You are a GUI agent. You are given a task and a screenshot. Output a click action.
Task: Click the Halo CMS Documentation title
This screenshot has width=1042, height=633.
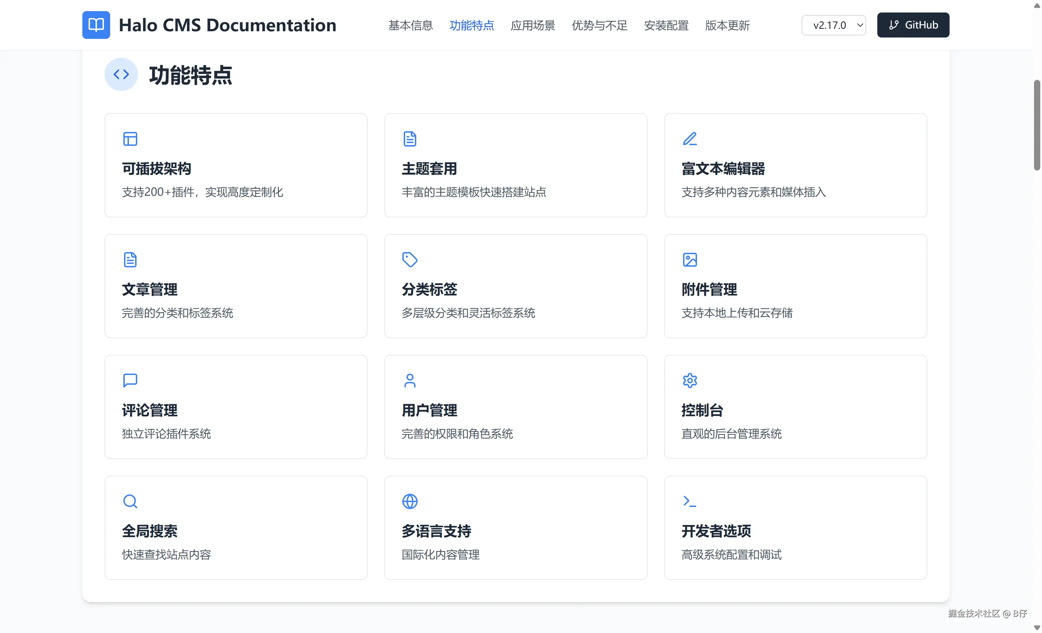click(227, 25)
